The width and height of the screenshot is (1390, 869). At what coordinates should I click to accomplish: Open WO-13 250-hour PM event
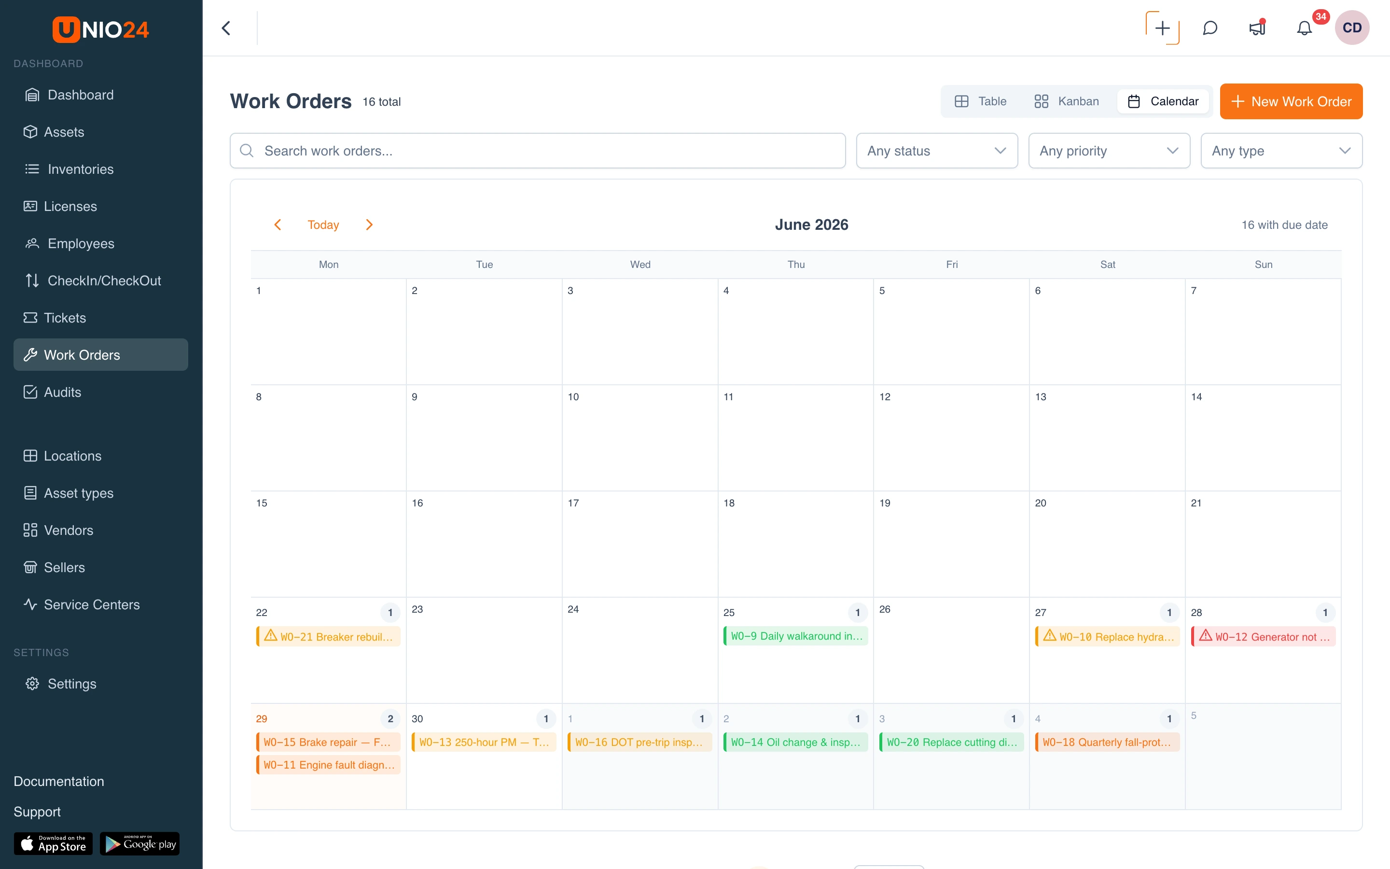tap(484, 742)
